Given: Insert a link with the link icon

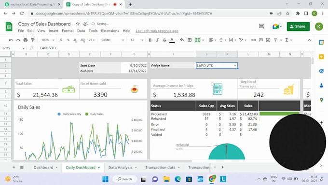Looking at the screenshot, I should [x=254, y=40].
